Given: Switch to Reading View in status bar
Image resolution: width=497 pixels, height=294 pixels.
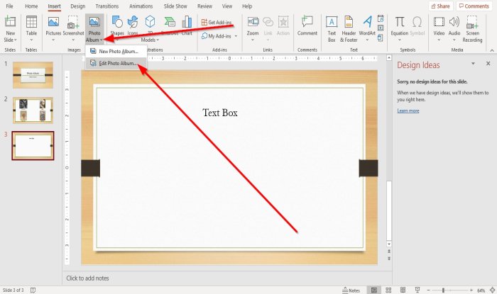Looking at the screenshot, I should (x=403, y=290).
